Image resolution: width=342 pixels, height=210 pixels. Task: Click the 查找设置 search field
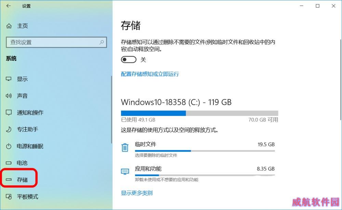pyautogui.click(x=56, y=42)
